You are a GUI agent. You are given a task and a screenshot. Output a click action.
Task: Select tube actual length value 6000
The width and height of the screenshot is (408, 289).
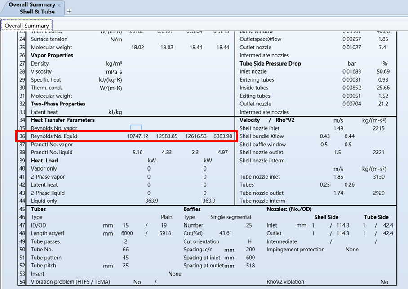[x=127, y=233]
